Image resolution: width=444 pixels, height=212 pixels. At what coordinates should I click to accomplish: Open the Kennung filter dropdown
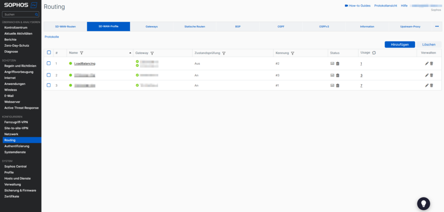pyautogui.click(x=293, y=53)
